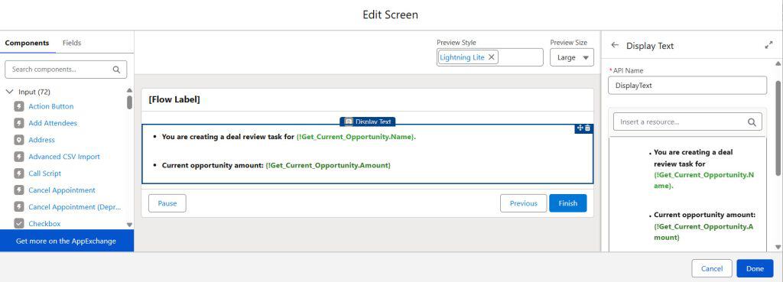The image size is (783, 282).
Task: Click the Action Button component icon
Action: click(19, 106)
